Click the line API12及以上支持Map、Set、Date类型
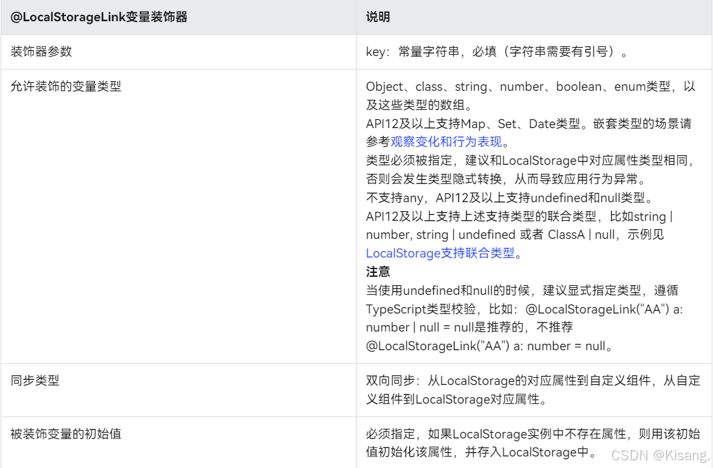This screenshot has height=468, width=713. (x=529, y=124)
